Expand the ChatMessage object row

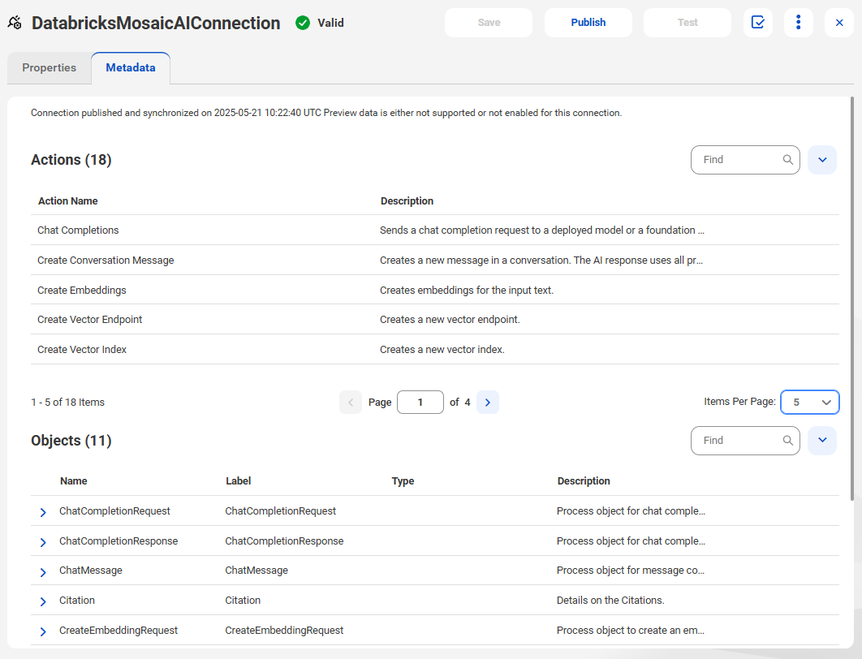43,572
